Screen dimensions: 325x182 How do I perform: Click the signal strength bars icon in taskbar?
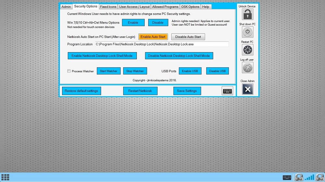(309, 177)
